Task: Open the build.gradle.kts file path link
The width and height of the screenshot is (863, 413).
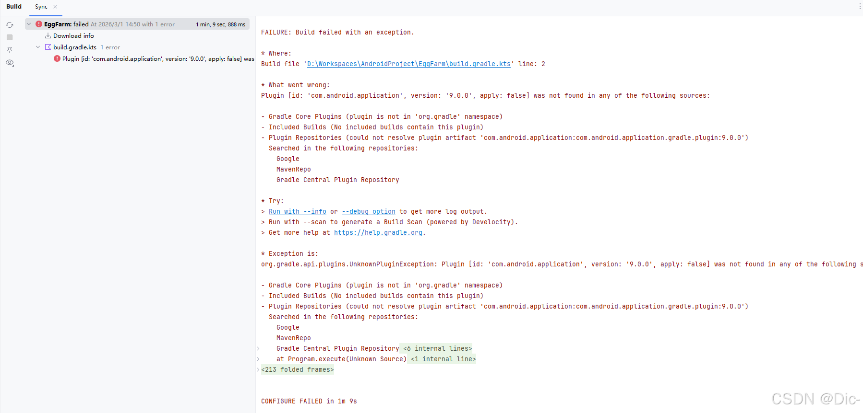Action: tap(409, 64)
